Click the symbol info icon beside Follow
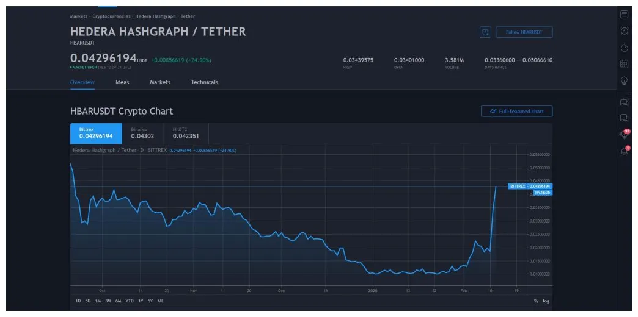The image size is (638, 317). [485, 32]
